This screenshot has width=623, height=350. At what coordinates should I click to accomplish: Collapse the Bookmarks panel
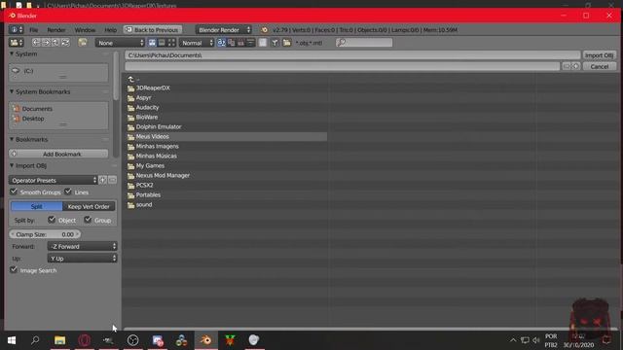12,139
